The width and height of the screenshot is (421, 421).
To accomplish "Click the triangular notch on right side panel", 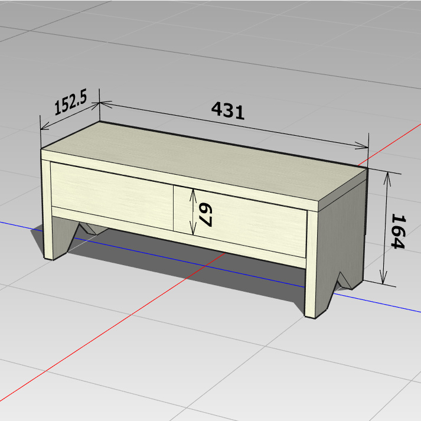I will tap(345, 281).
